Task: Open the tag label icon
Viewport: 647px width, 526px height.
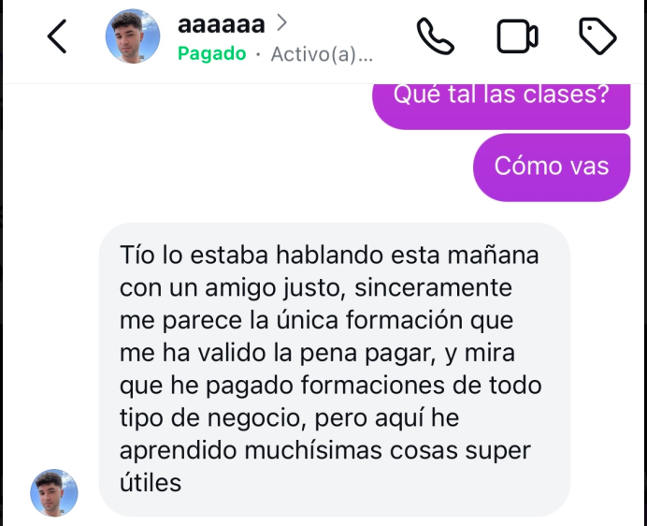Action: [x=597, y=37]
